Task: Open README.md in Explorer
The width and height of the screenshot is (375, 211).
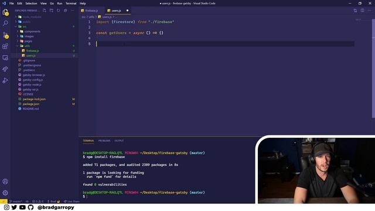Action: click(30, 108)
